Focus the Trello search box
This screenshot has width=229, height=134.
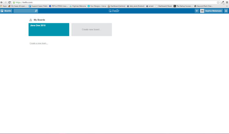point(26,11)
